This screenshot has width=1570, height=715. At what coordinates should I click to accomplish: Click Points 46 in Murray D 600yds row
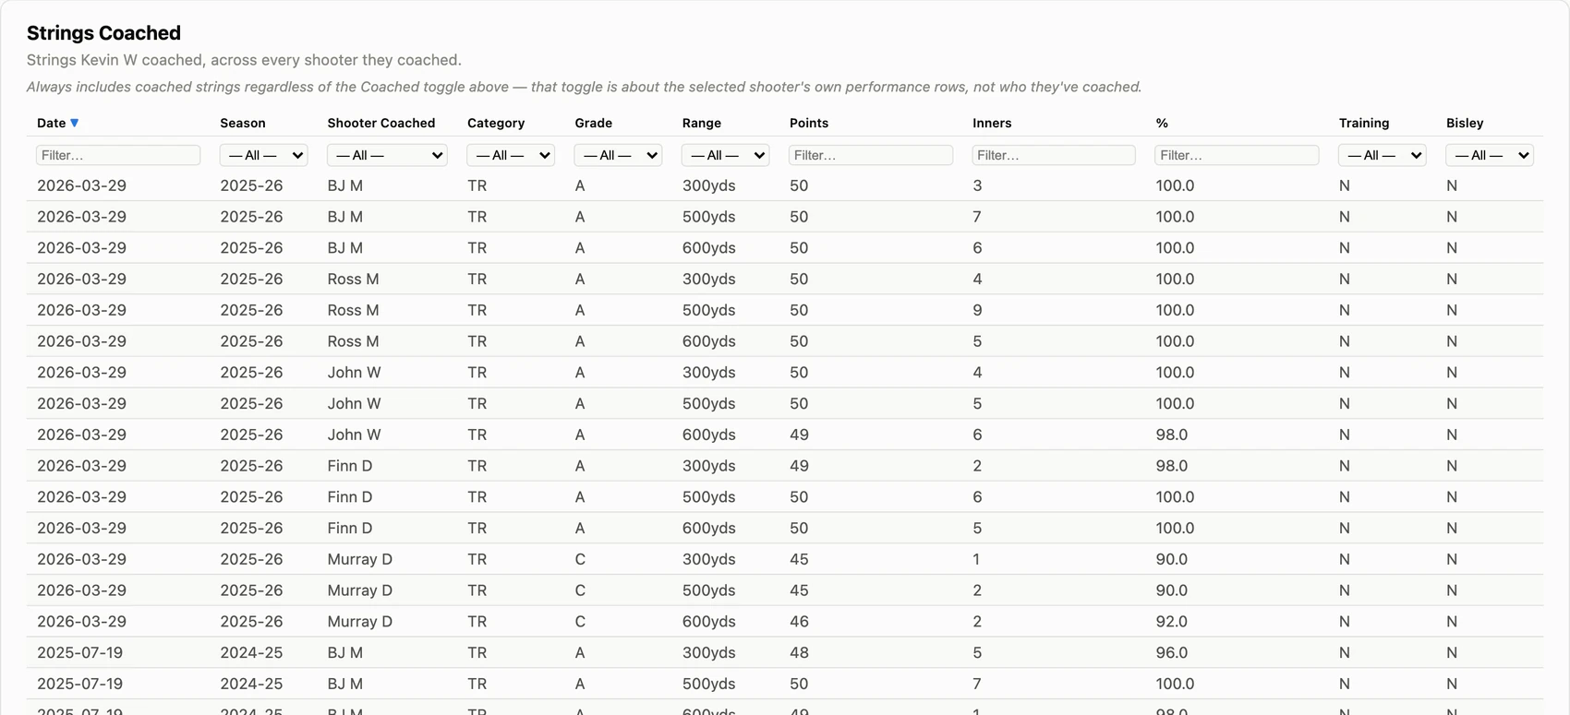coord(799,622)
